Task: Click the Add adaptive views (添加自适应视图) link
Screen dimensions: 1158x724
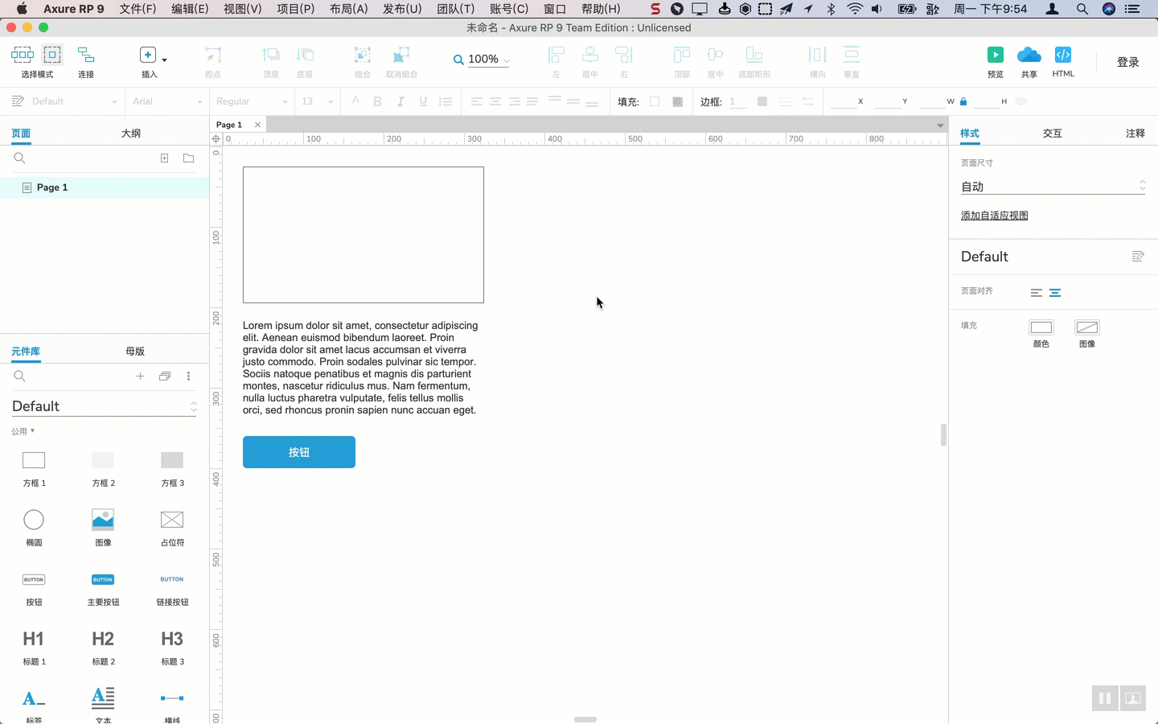Action: coord(994,216)
